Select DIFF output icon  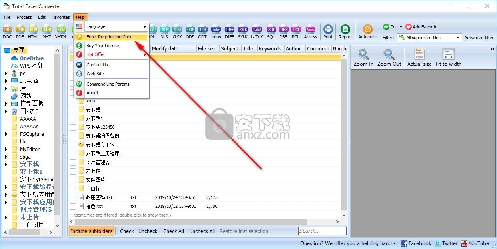pos(230,32)
